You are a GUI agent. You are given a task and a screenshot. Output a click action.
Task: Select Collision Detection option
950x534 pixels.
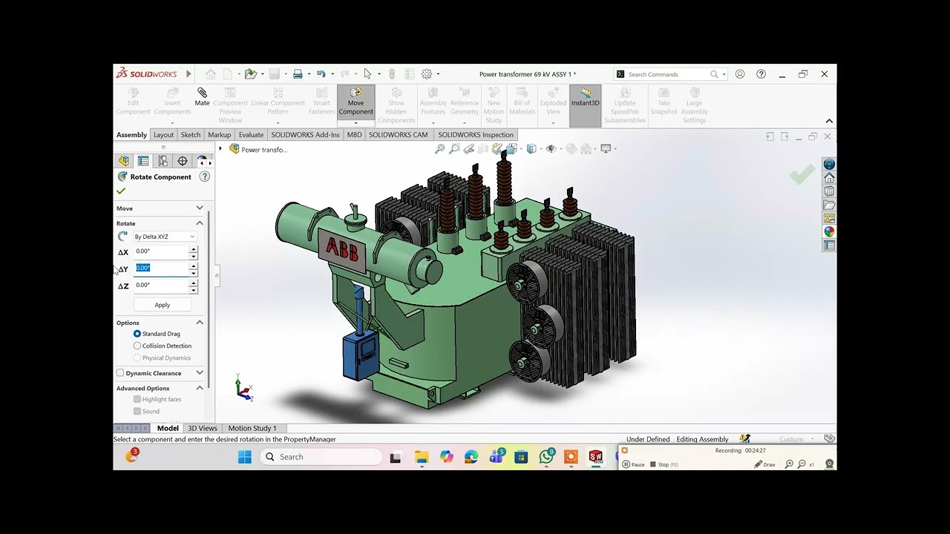pyautogui.click(x=137, y=346)
